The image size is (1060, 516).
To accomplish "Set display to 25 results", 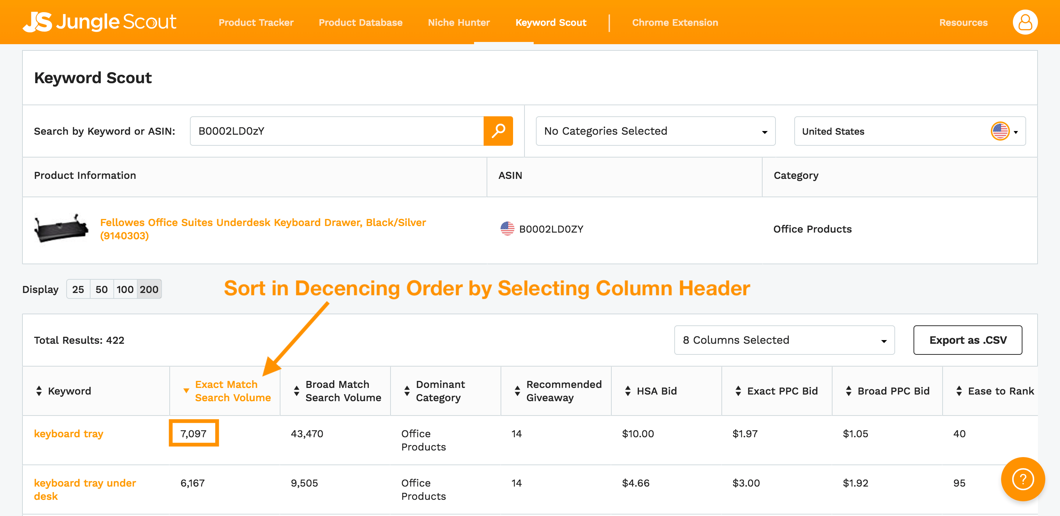I will point(78,289).
